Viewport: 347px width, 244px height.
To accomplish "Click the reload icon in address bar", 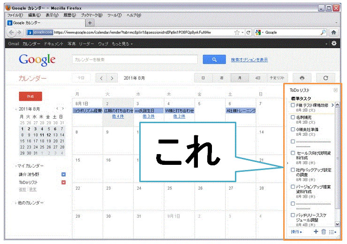I will (x=249, y=32).
